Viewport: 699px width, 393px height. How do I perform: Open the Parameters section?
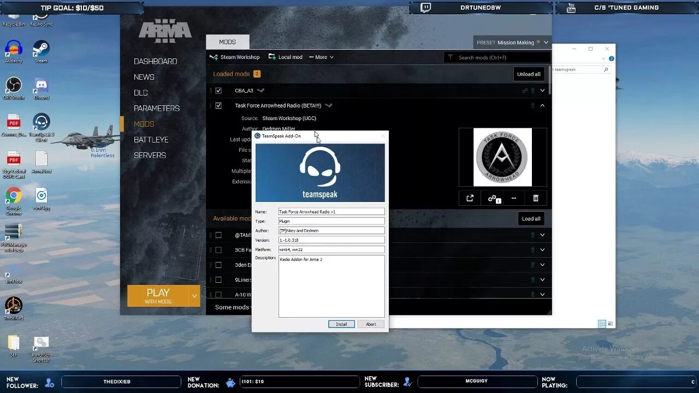tap(157, 109)
